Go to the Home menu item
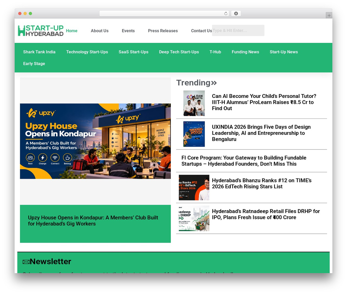 click(x=72, y=31)
